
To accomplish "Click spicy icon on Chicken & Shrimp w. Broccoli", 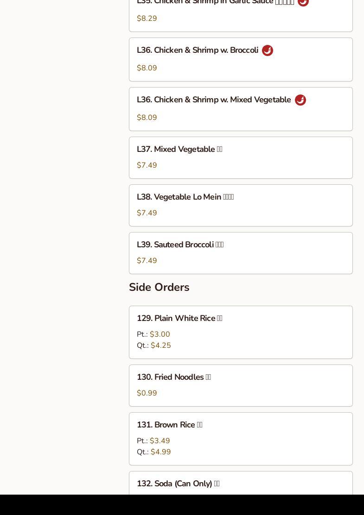I will (268, 50).
